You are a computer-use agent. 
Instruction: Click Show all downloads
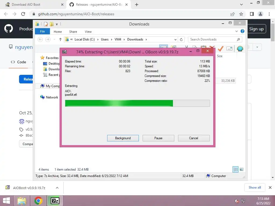point(255,187)
